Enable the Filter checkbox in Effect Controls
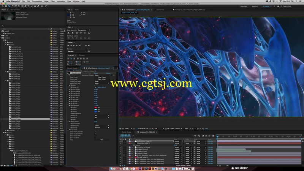Screen dimensions: 304x171 point(95,120)
